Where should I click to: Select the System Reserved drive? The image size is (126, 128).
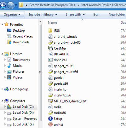[x=25, y=119]
